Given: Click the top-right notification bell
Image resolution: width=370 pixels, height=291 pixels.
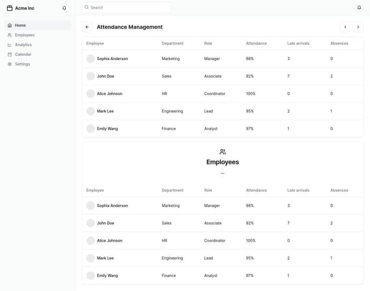Looking at the screenshot, I should (x=359, y=8).
